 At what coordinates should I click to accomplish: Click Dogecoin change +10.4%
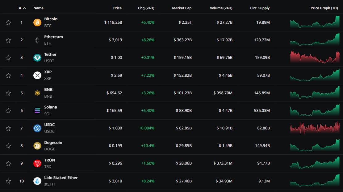pos(148,146)
